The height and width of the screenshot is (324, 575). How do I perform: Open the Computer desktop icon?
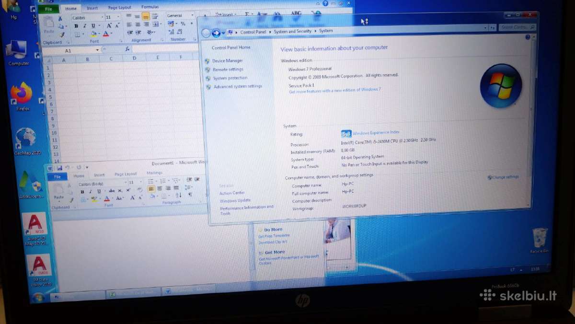click(x=18, y=53)
